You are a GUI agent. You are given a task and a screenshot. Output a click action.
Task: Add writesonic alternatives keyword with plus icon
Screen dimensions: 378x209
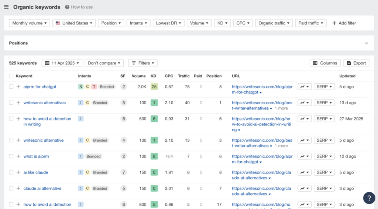[x=18, y=103]
